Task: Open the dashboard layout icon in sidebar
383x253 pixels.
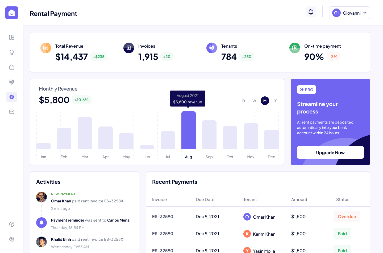Action: click(12, 37)
